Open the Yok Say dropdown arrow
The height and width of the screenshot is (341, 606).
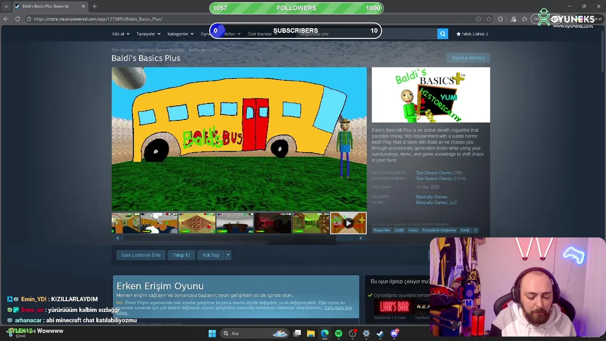(x=228, y=255)
